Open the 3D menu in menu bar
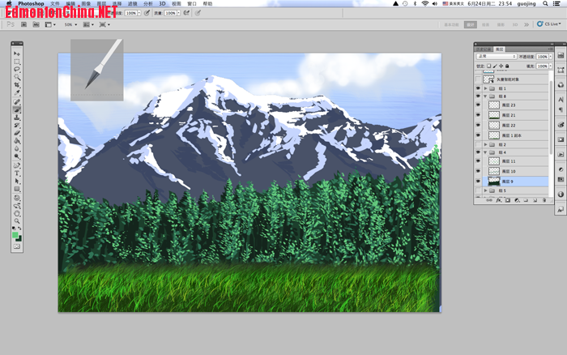Screen dimensions: 567x355 [x=162, y=4]
